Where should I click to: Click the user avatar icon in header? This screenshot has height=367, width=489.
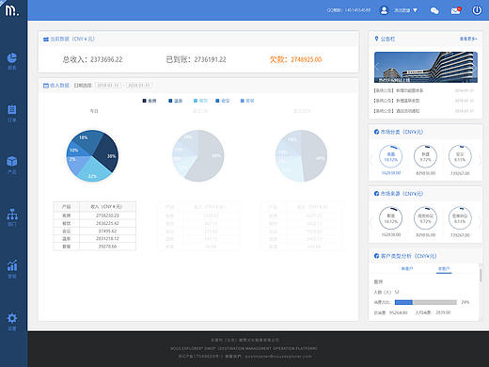tap(384, 10)
